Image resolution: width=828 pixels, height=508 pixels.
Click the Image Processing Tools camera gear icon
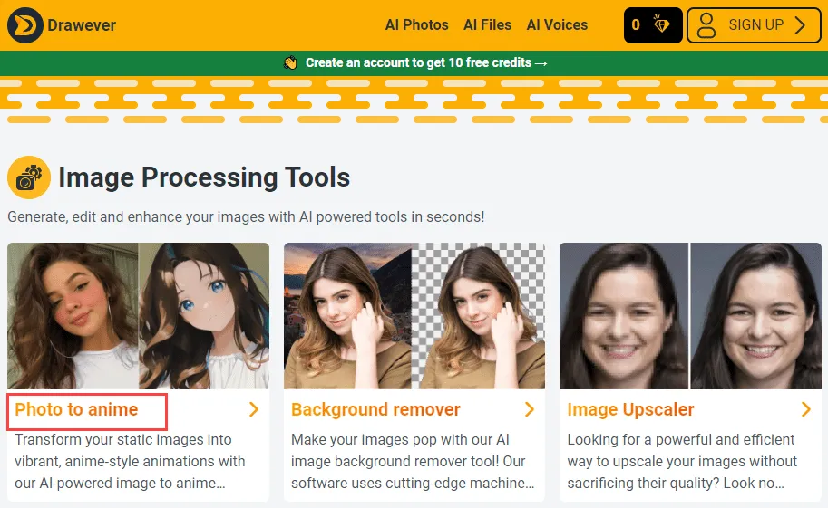click(28, 177)
